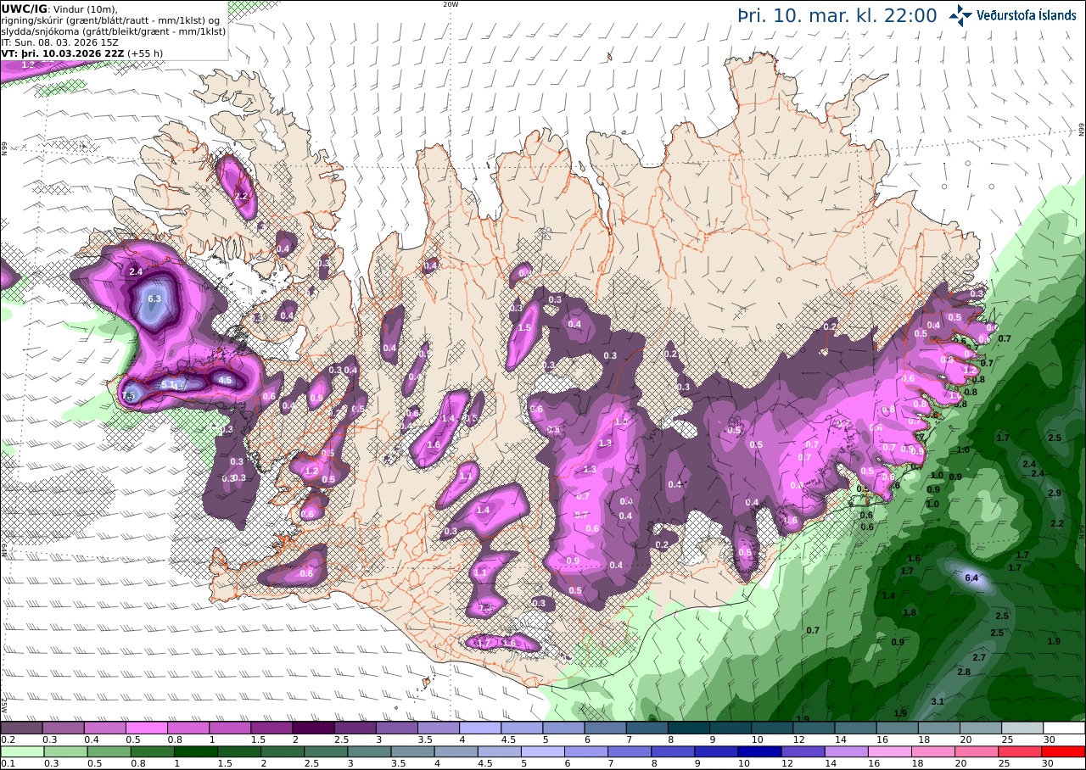This screenshot has width=1086, height=770.
Task: Pick the bright red '30' swatch in the rain legend
Action: pyautogui.click(x=1064, y=751)
